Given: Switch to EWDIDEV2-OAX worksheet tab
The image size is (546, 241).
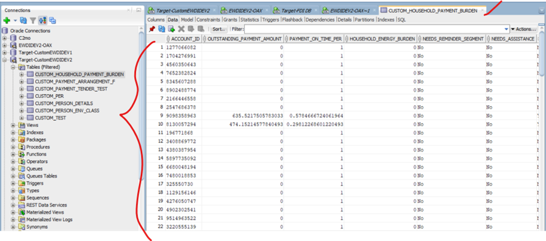Looking at the screenshot, I should [x=245, y=10].
